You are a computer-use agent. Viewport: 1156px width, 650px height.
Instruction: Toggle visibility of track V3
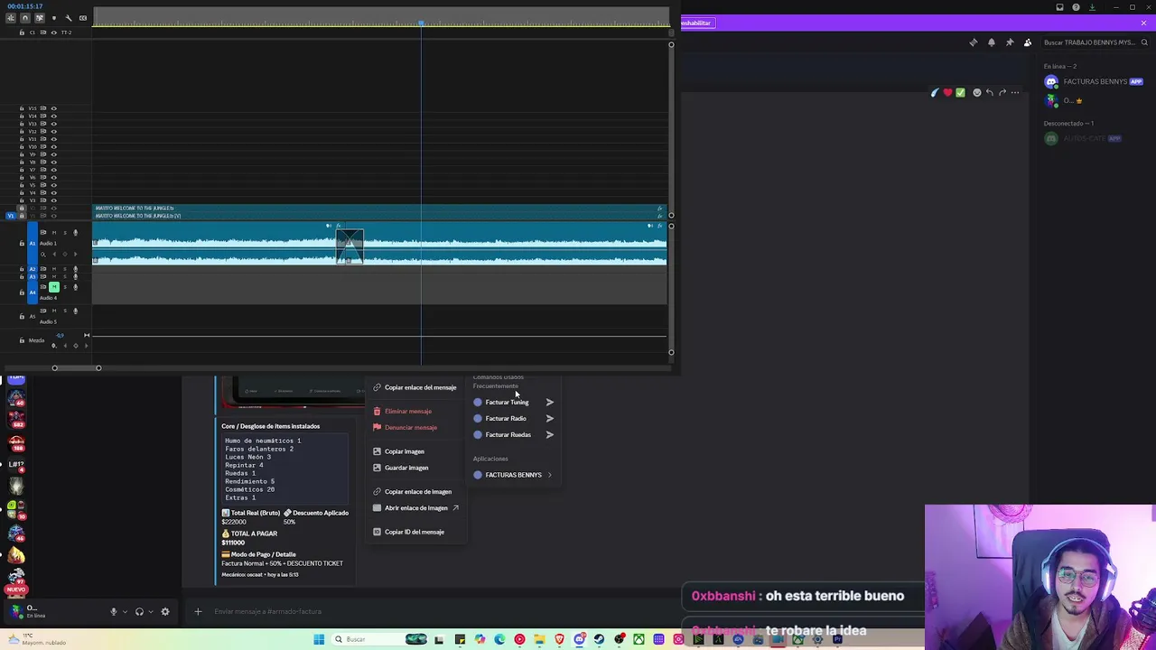53,200
